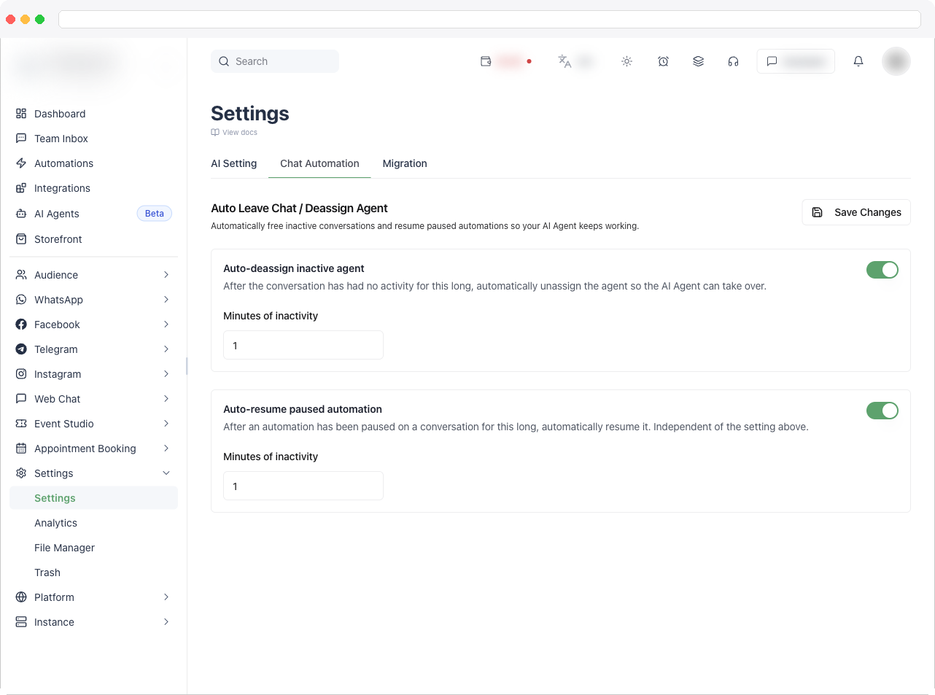The width and height of the screenshot is (935, 695).
Task: Click the Search field
Action: tap(275, 61)
